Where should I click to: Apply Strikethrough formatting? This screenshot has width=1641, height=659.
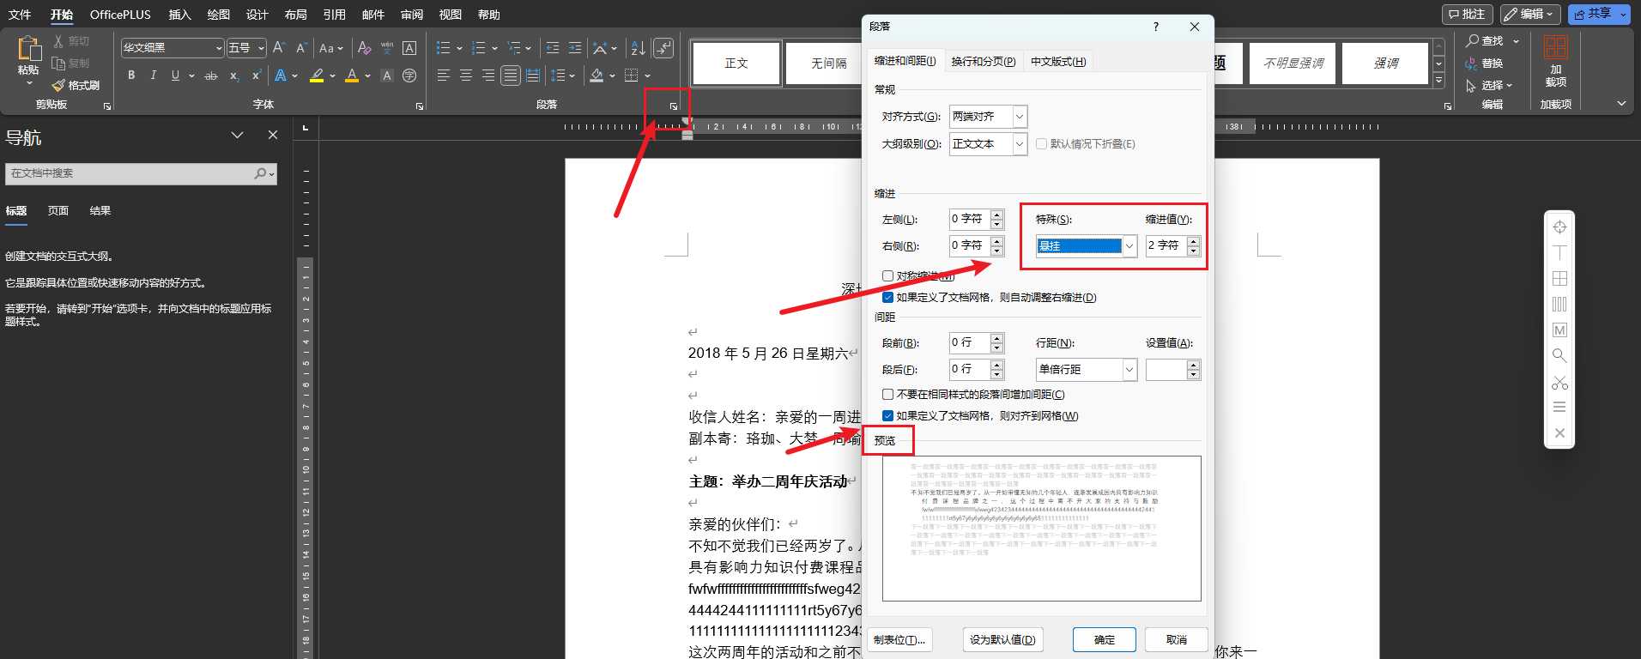pos(211,76)
